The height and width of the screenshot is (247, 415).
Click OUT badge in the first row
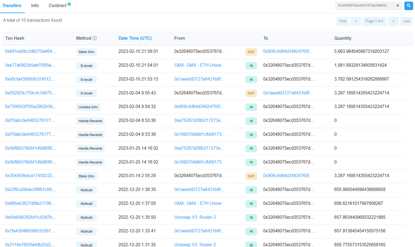251,52
